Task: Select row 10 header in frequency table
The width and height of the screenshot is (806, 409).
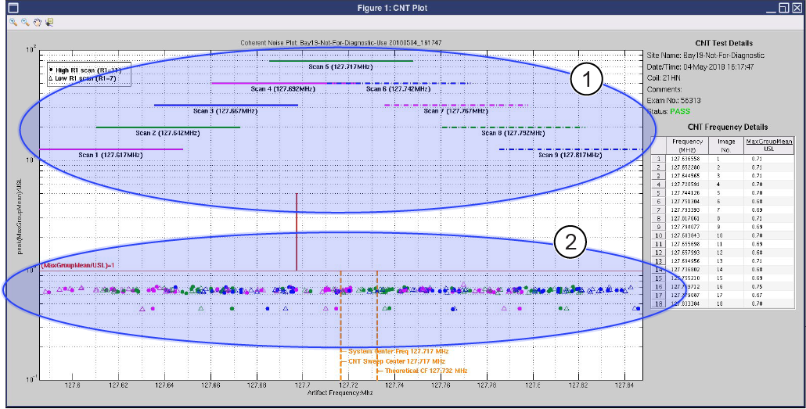Action: click(660, 235)
